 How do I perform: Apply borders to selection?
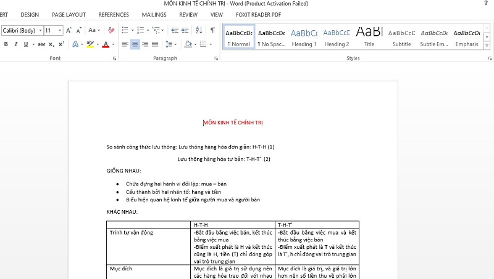tap(204, 44)
